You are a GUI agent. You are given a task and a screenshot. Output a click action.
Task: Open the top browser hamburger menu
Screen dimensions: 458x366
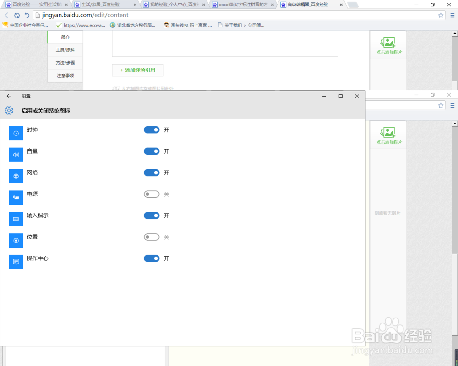[x=452, y=15]
